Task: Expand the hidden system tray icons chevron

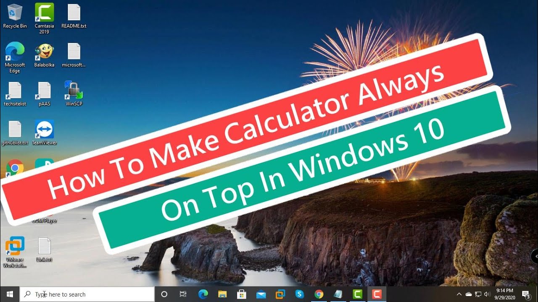Action: point(459,294)
